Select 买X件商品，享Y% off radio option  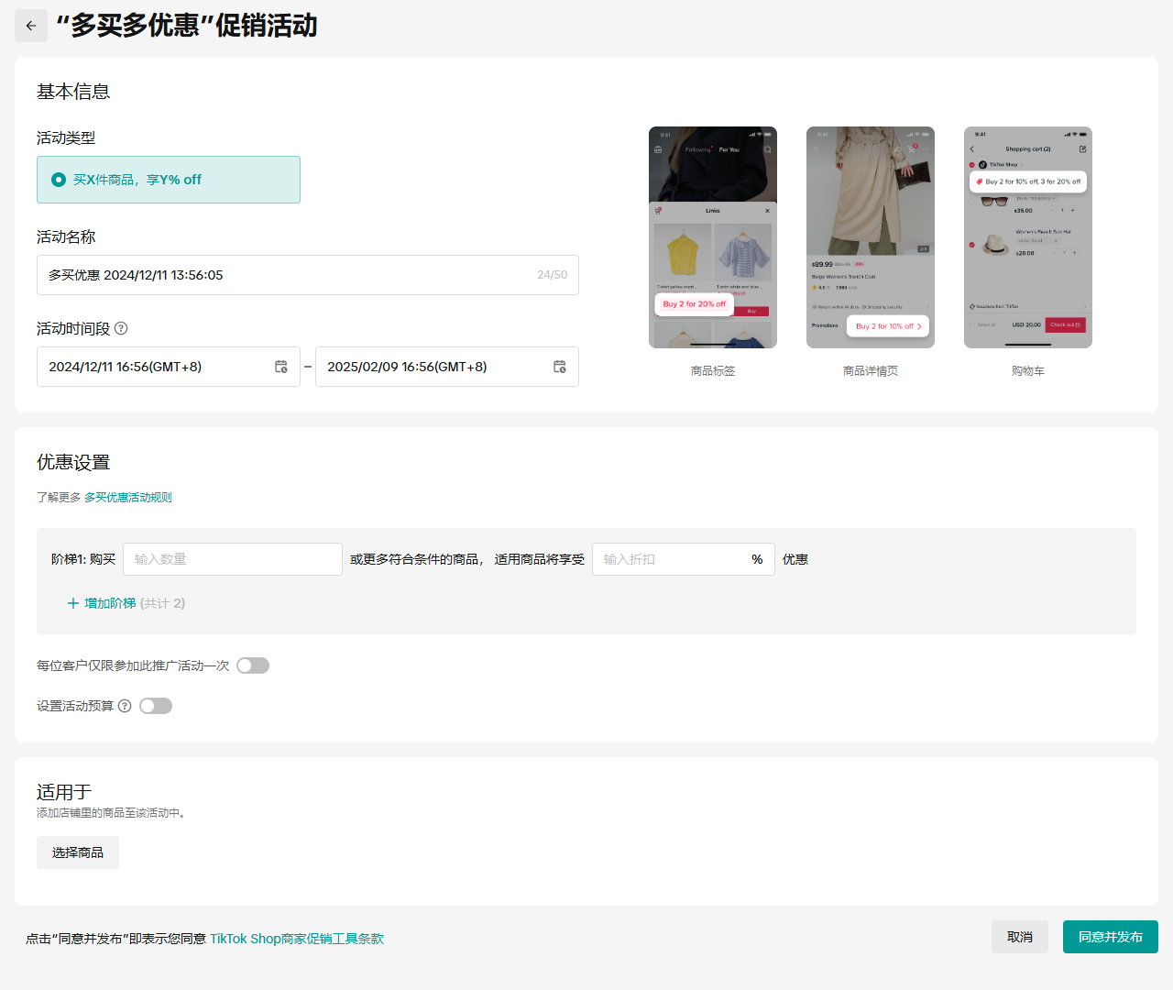tap(60, 180)
